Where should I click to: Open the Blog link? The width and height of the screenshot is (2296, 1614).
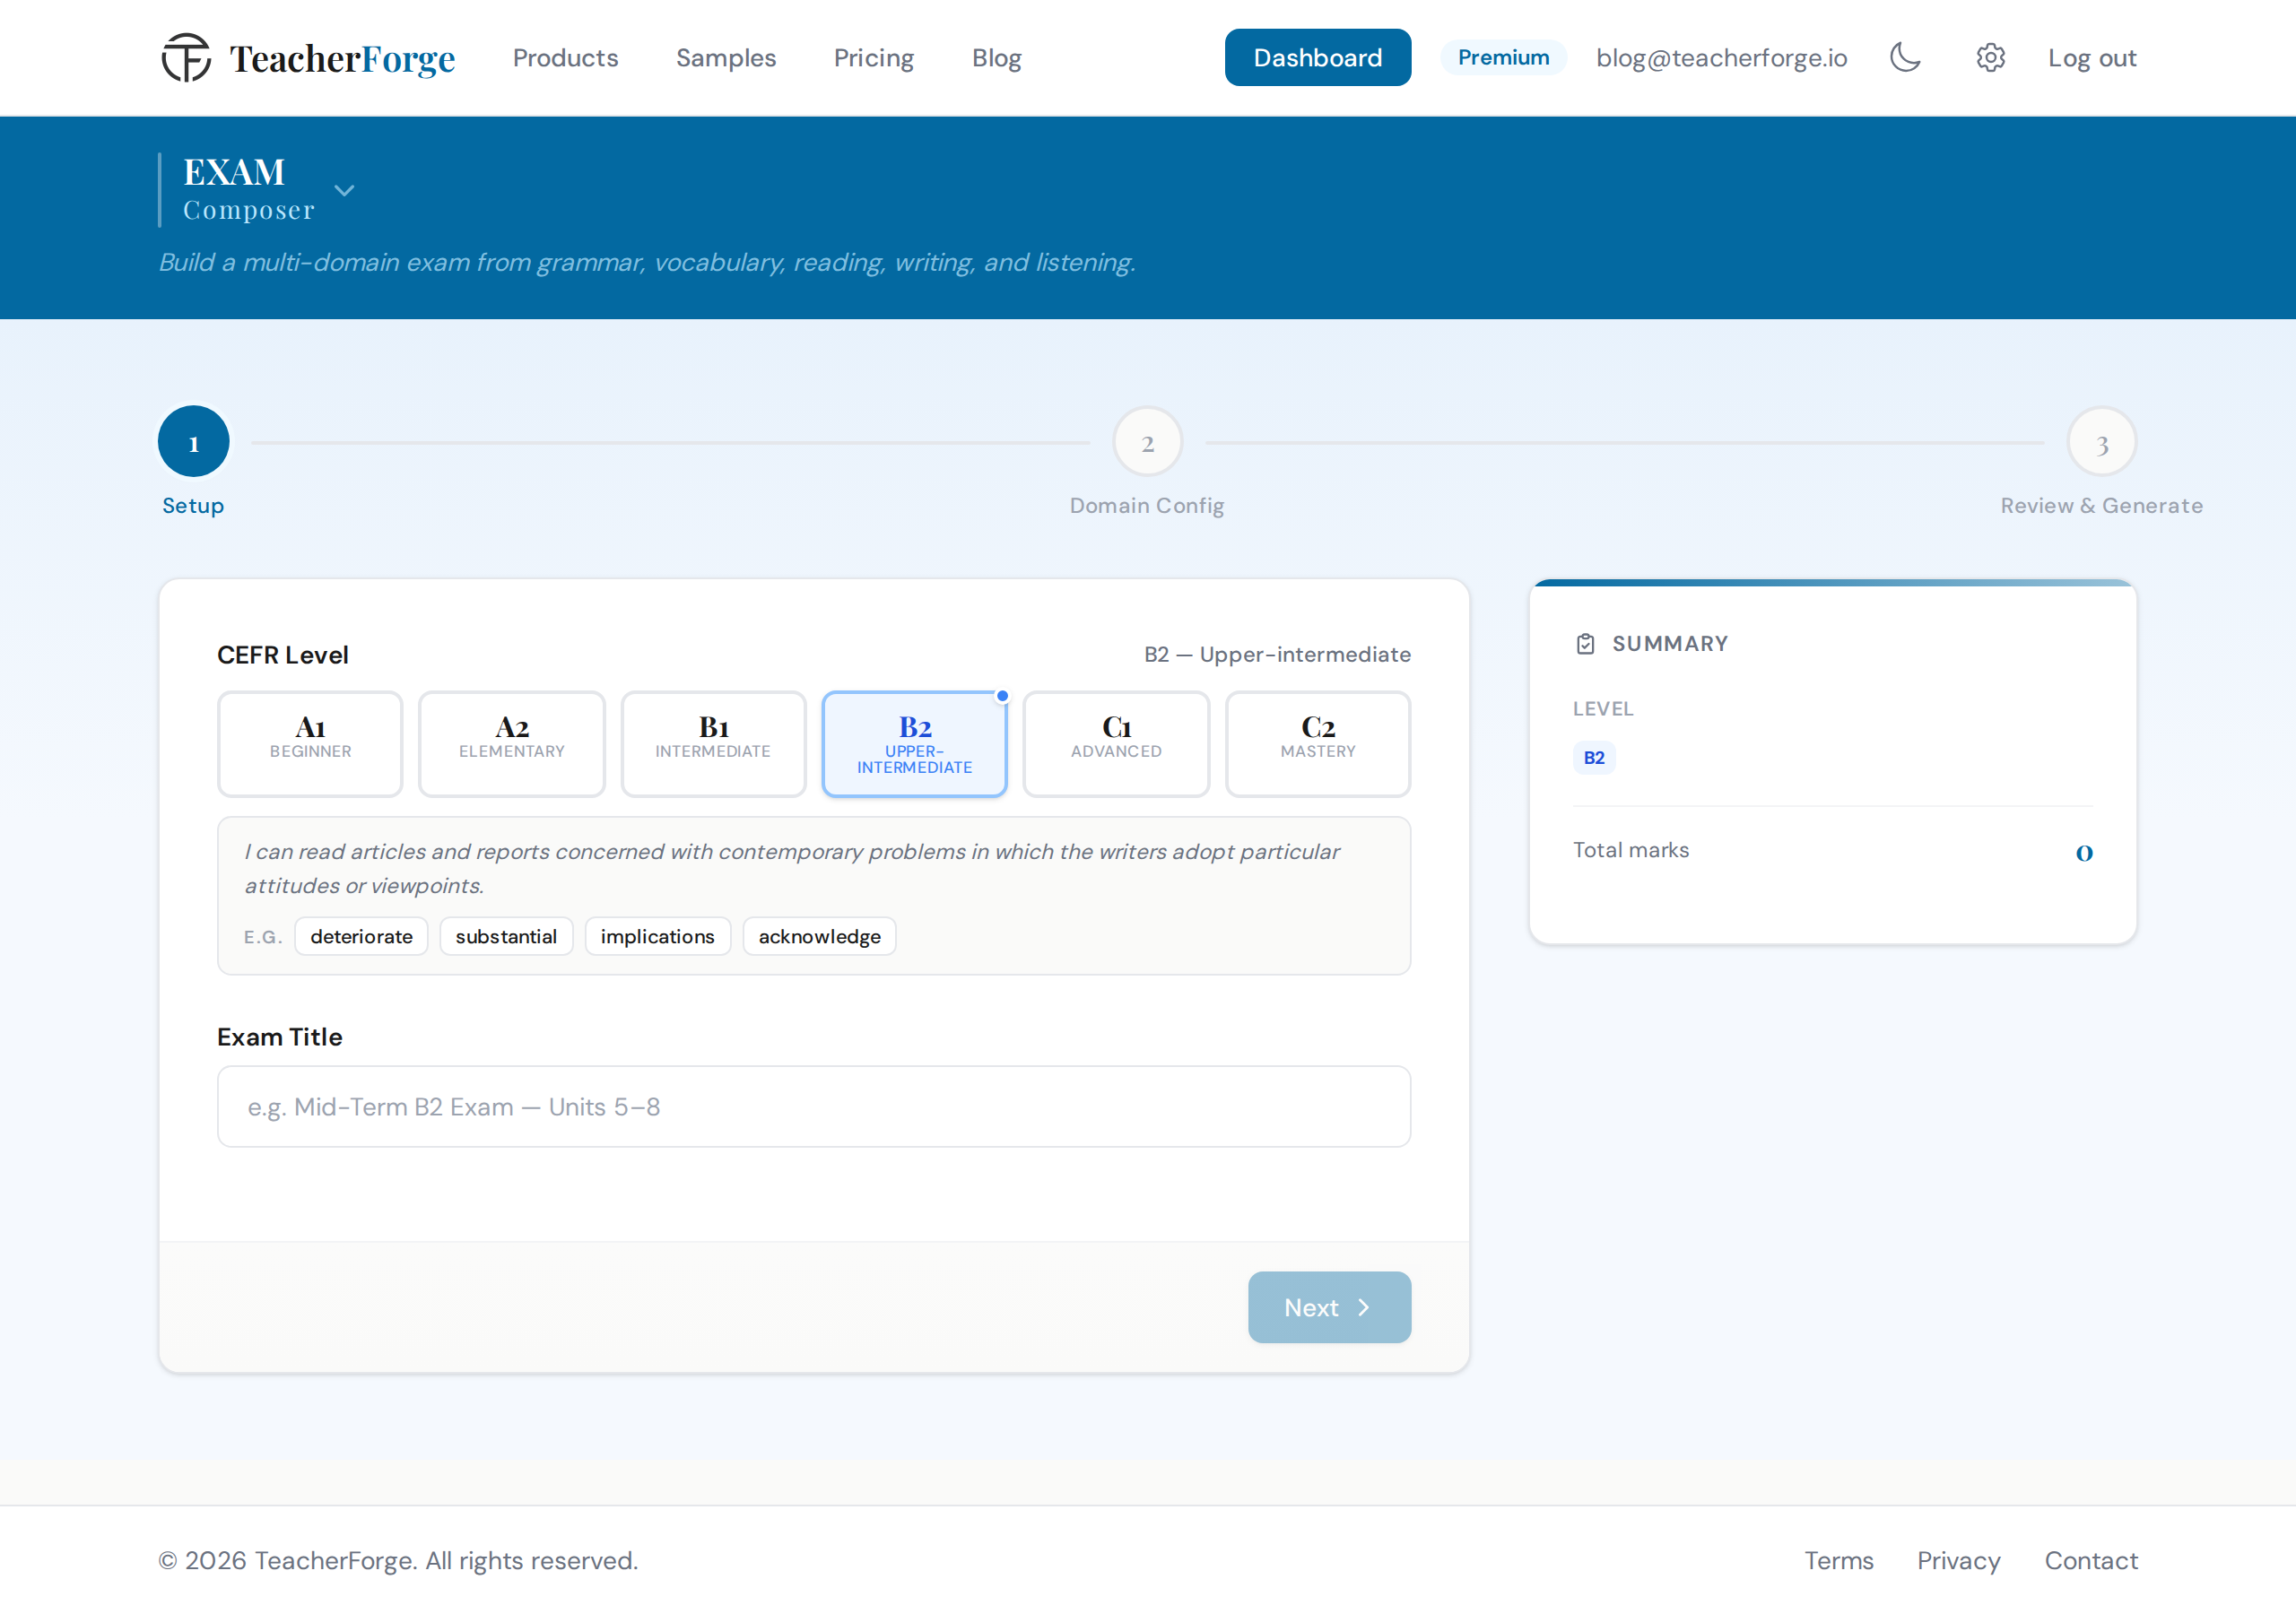(996, 58)
